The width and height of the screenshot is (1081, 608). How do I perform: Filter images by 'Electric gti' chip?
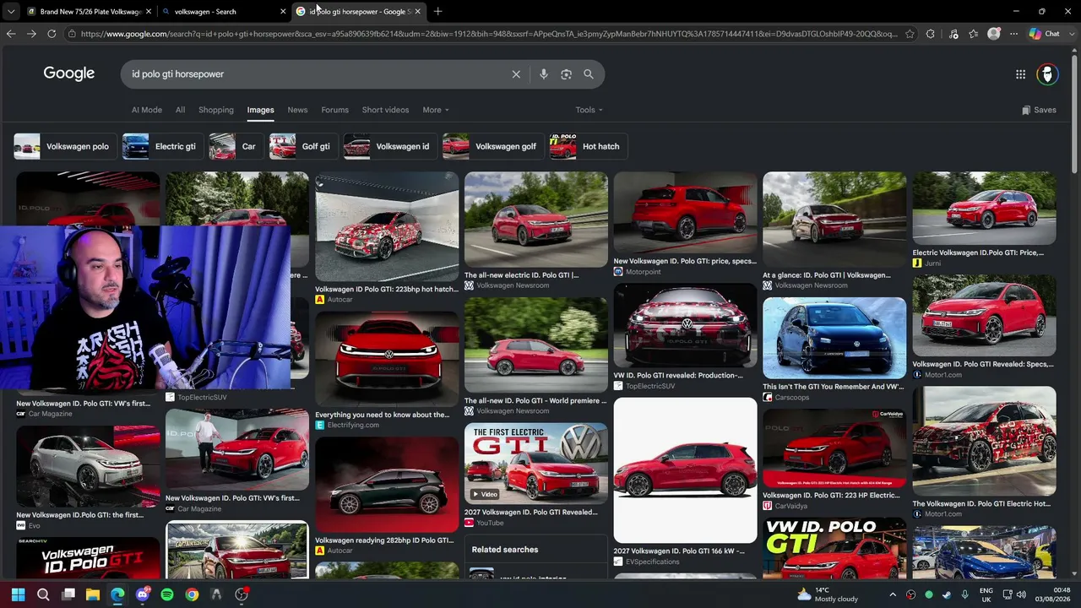coord(161,146)
